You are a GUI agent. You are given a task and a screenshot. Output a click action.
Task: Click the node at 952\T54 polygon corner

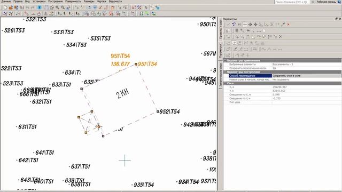point(158,111)
